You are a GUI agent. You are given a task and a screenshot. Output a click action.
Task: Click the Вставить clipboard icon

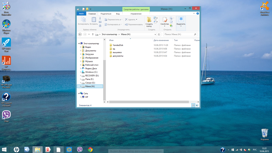[94, 21]
